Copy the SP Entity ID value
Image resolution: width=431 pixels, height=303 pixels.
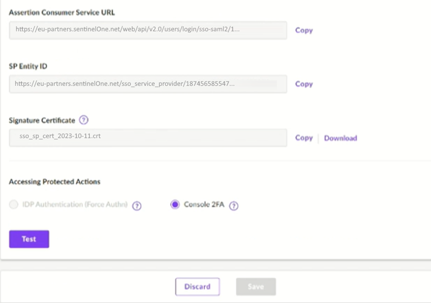pyautogui.click(x=304, y=84)
